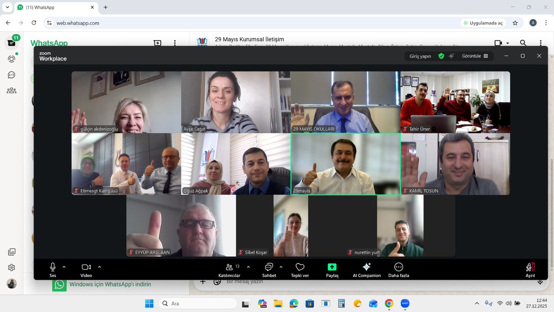The width and height of the screenshot is (554, 312).
Task: Start a new chat in WhatsApp
Action: point(157,43)
